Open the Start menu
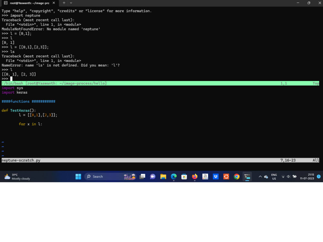The image size is (323, 242). tap(78, 176)
